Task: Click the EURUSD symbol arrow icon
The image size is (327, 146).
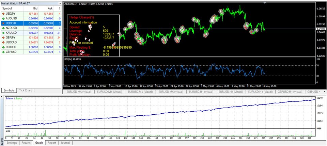Action: point(3,47)
